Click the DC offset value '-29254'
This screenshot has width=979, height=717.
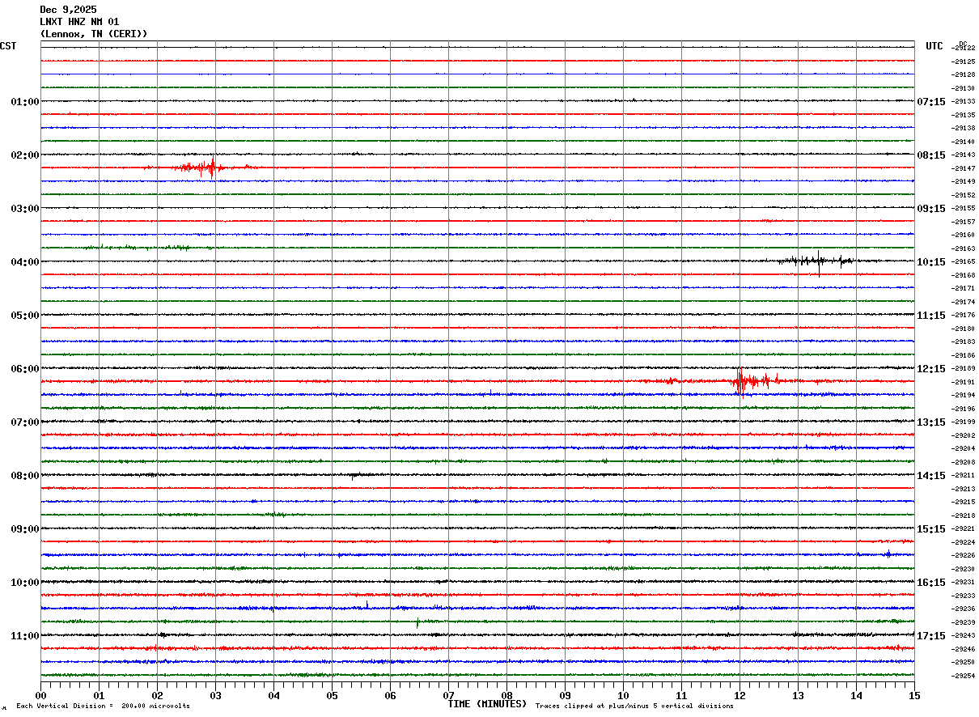(964, 676)
